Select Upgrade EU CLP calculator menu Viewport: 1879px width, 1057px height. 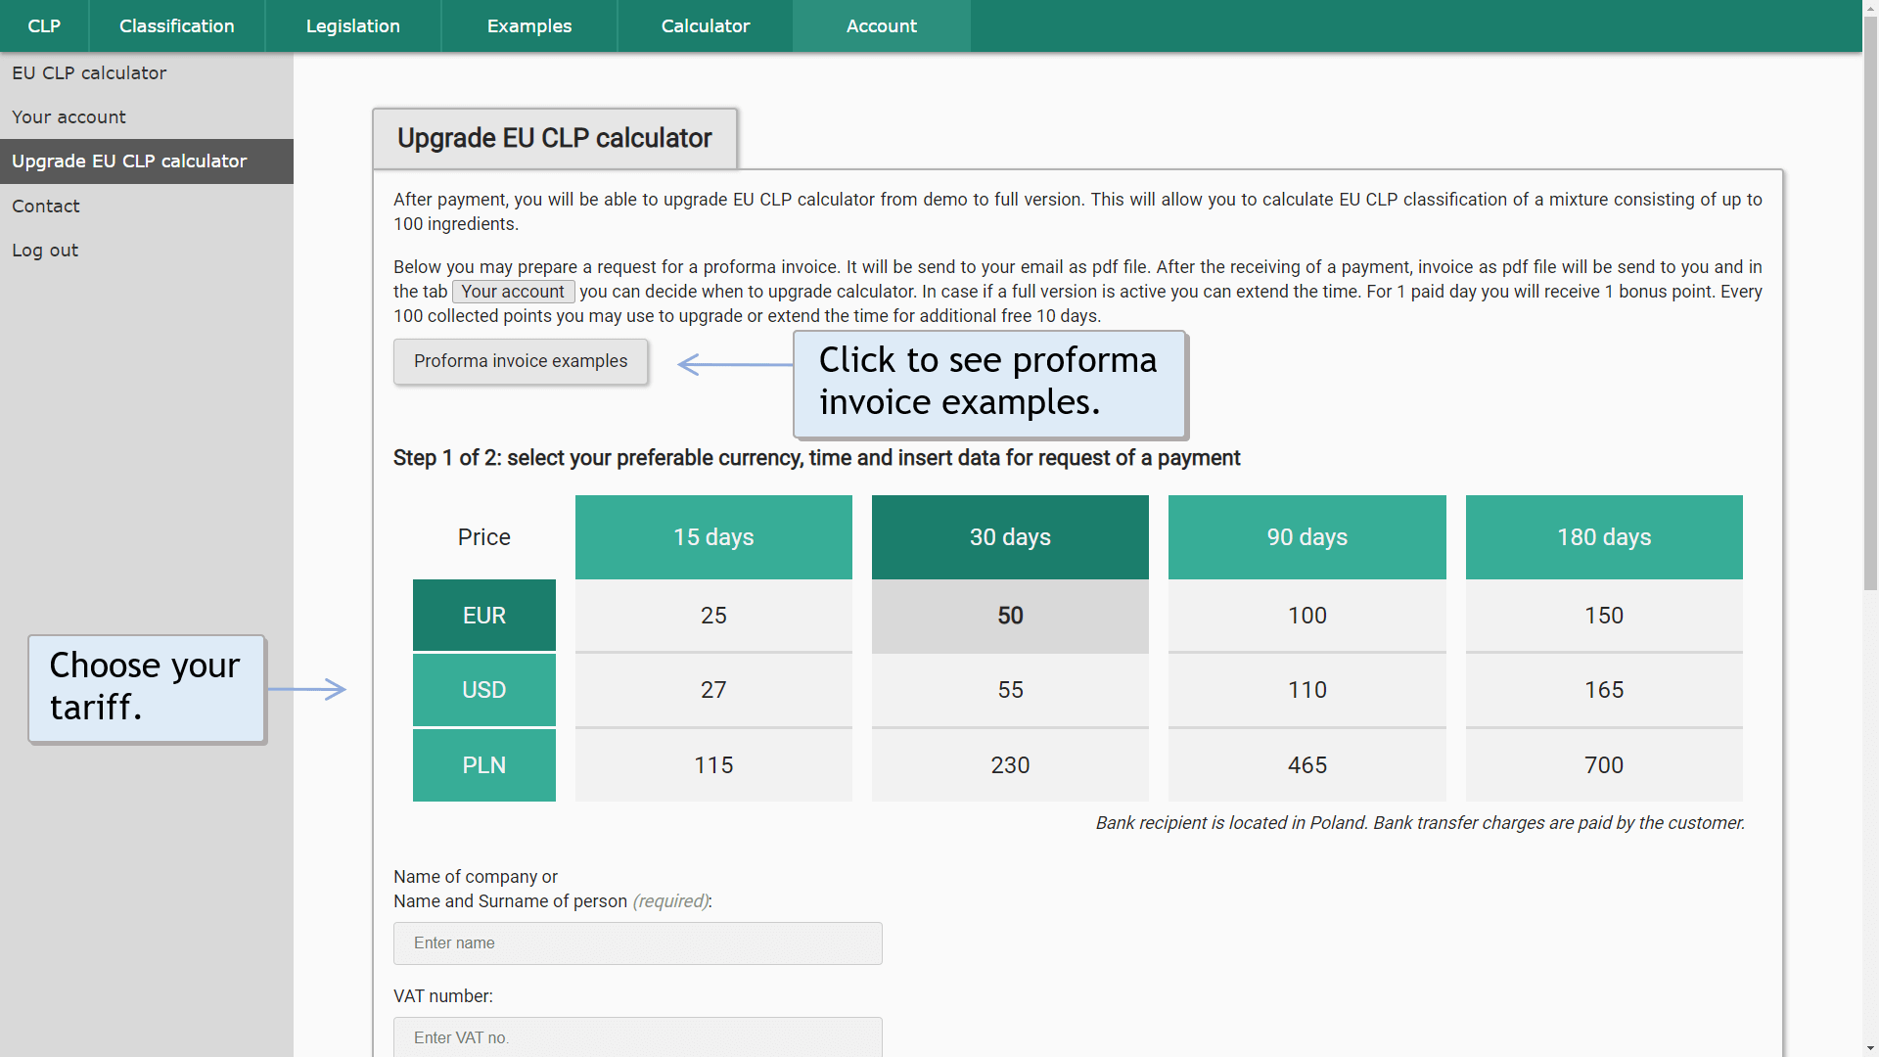tap(129, 161)
